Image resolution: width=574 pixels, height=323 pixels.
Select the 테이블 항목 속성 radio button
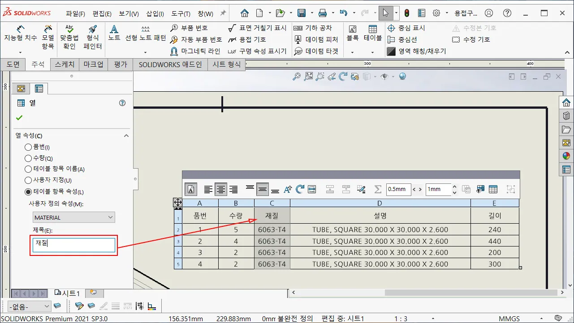28,192
